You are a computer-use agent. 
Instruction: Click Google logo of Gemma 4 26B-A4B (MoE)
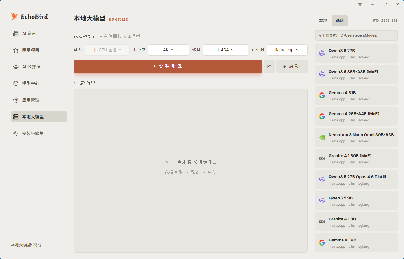coord(322,116)
